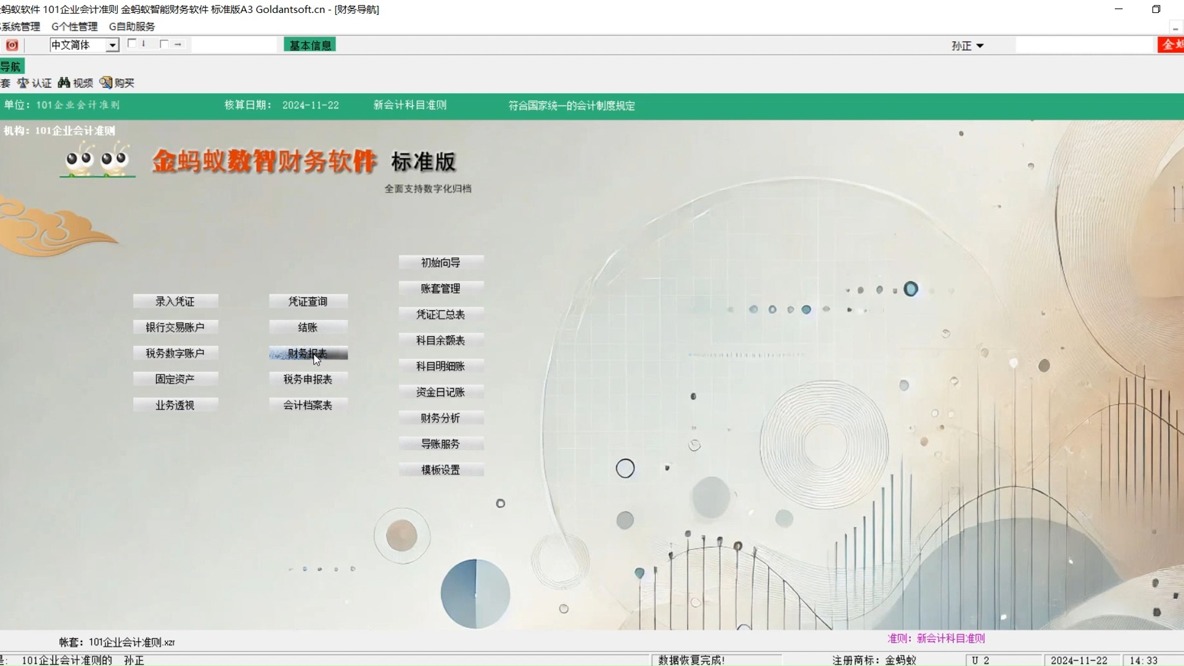
Task: Click 符合国家统一的会计制度规定 text
Action: coord(572,106)
